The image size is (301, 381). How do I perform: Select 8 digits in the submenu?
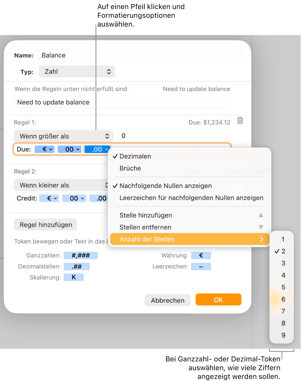click(282, 323)
